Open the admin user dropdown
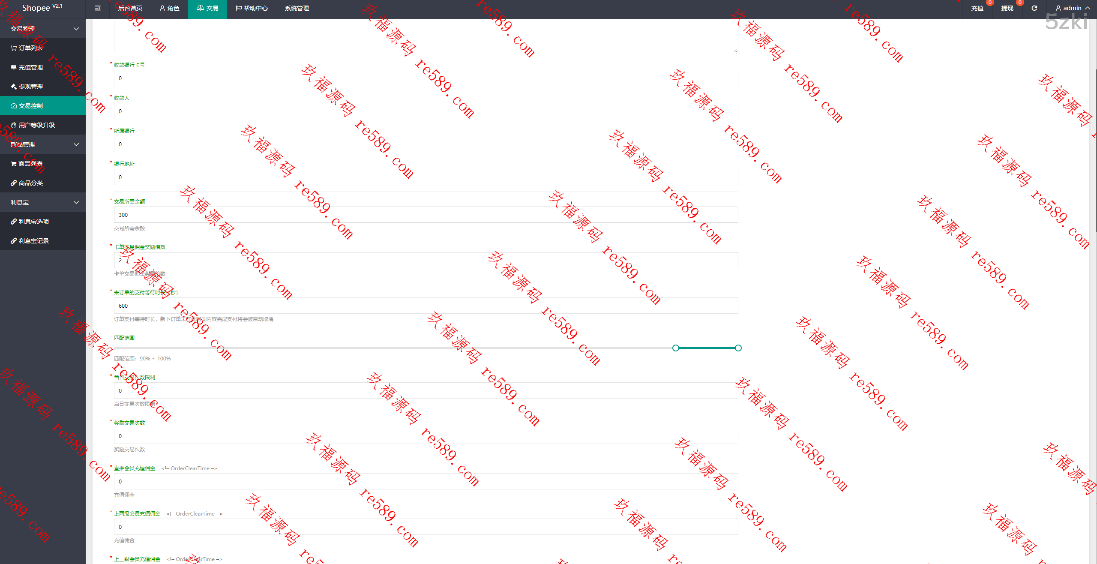The height and width of the screenshot is (564, 1097). click(x=1072, y=8)
